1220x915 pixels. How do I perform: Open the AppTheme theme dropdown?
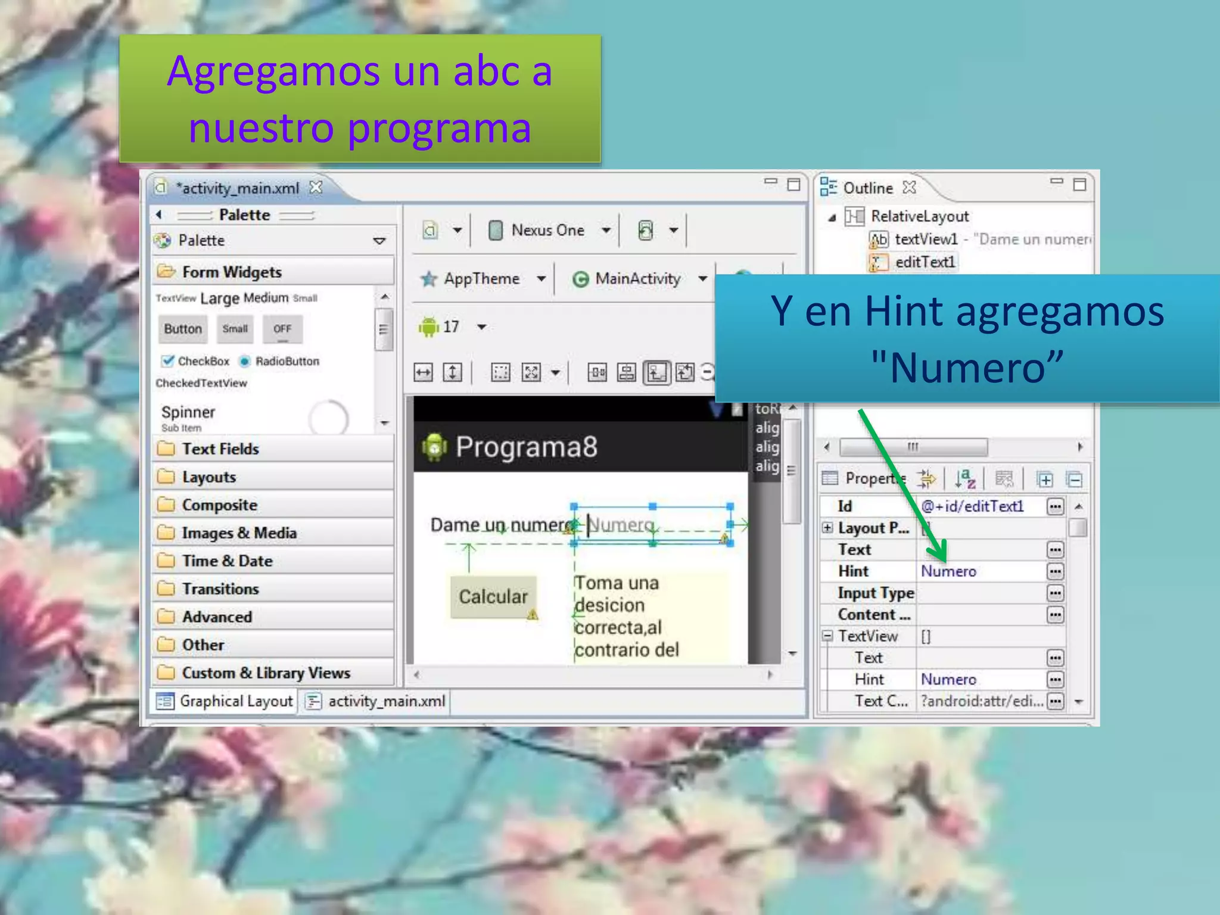541,278
